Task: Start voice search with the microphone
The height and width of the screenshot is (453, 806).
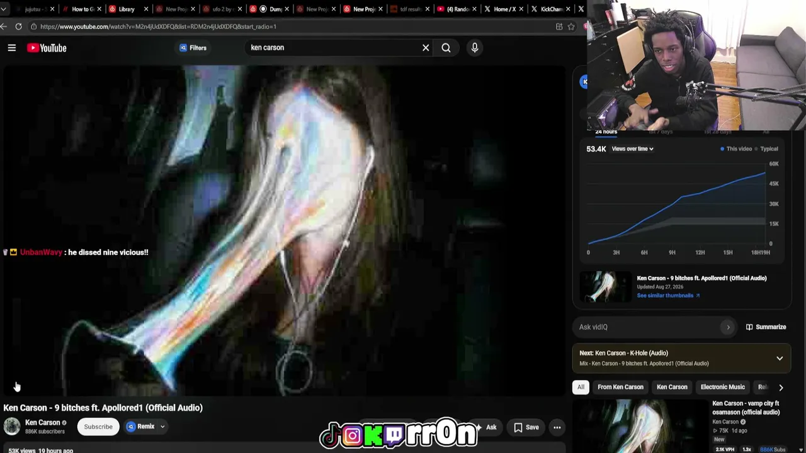Action: 475,48
